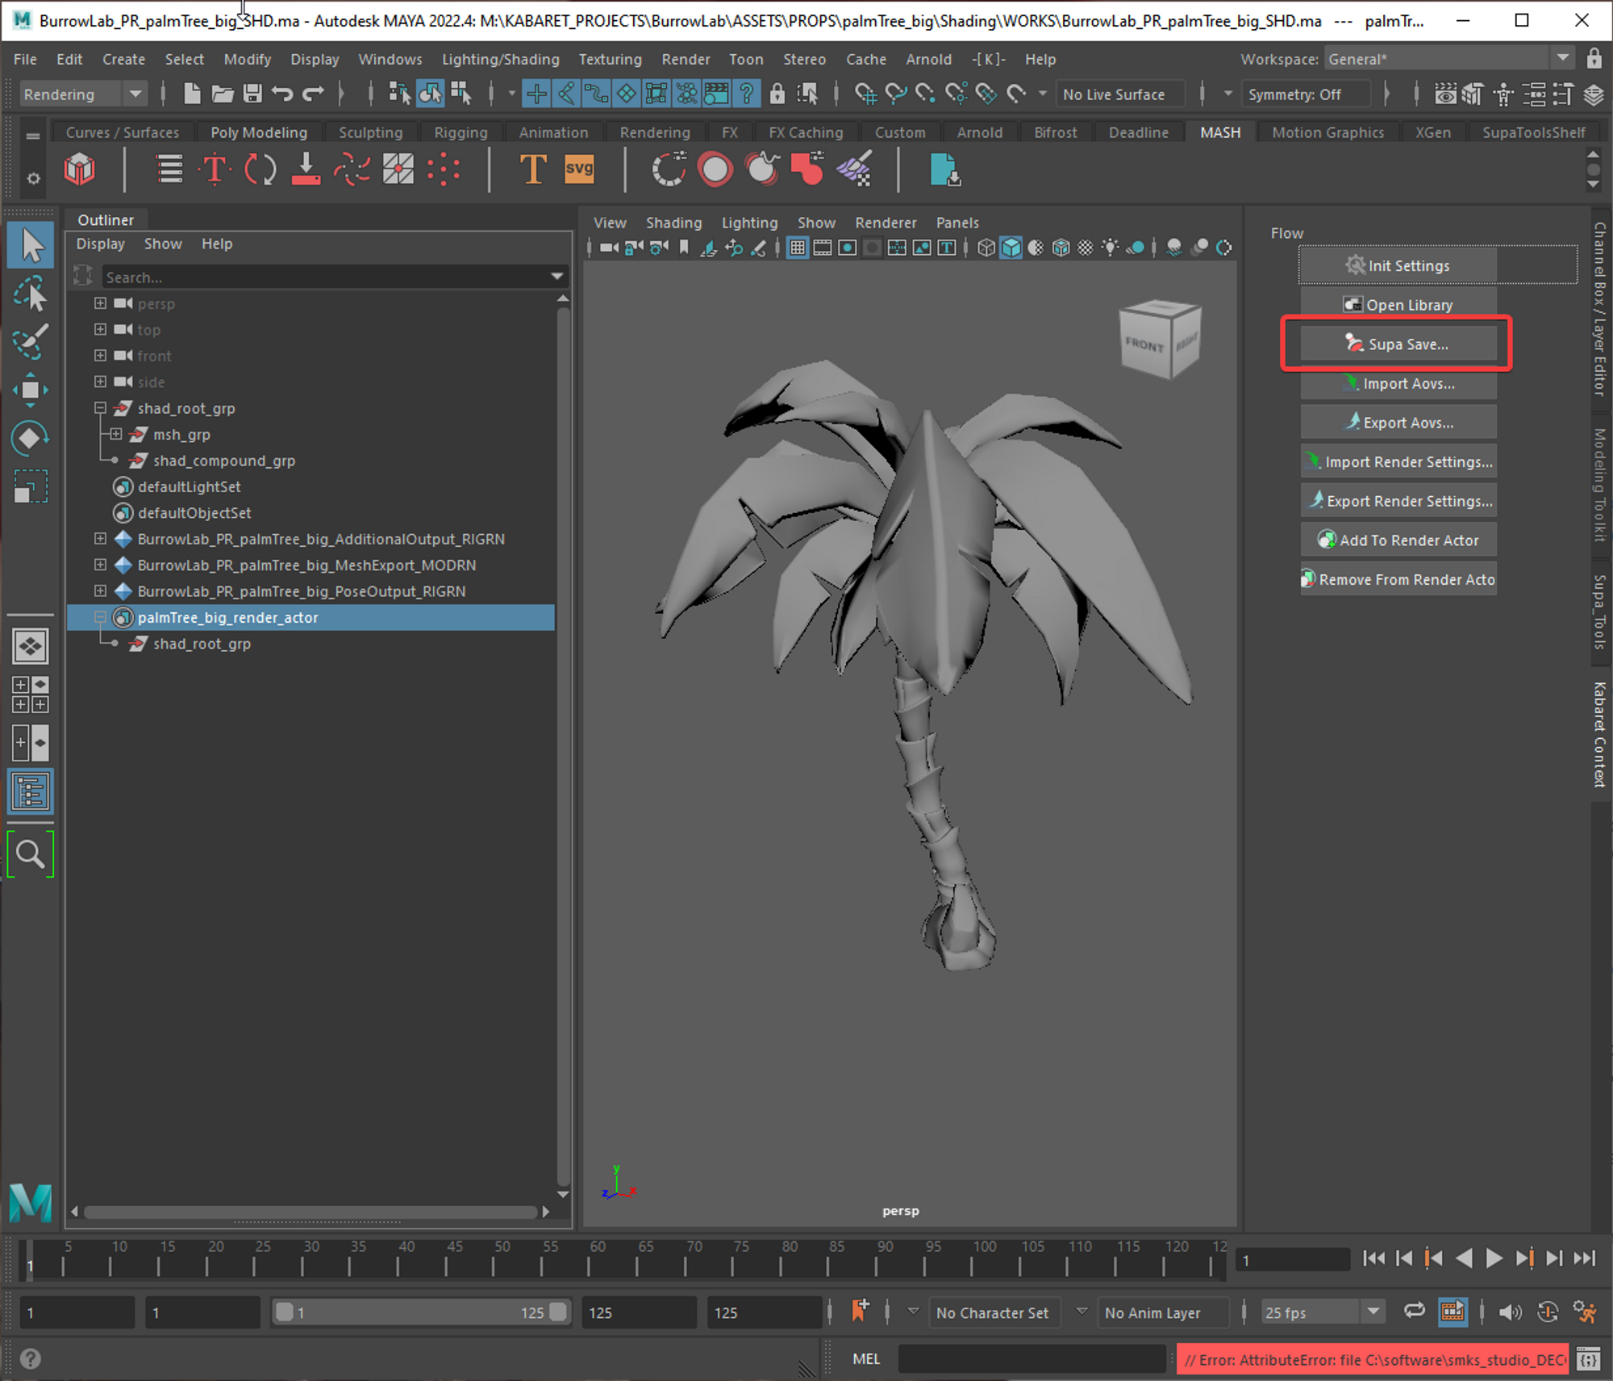This screenshot has width=1613, height=1381.
Task: Switch to the SupaToolsShelf tab
Action: click(x=1533, y=132)
